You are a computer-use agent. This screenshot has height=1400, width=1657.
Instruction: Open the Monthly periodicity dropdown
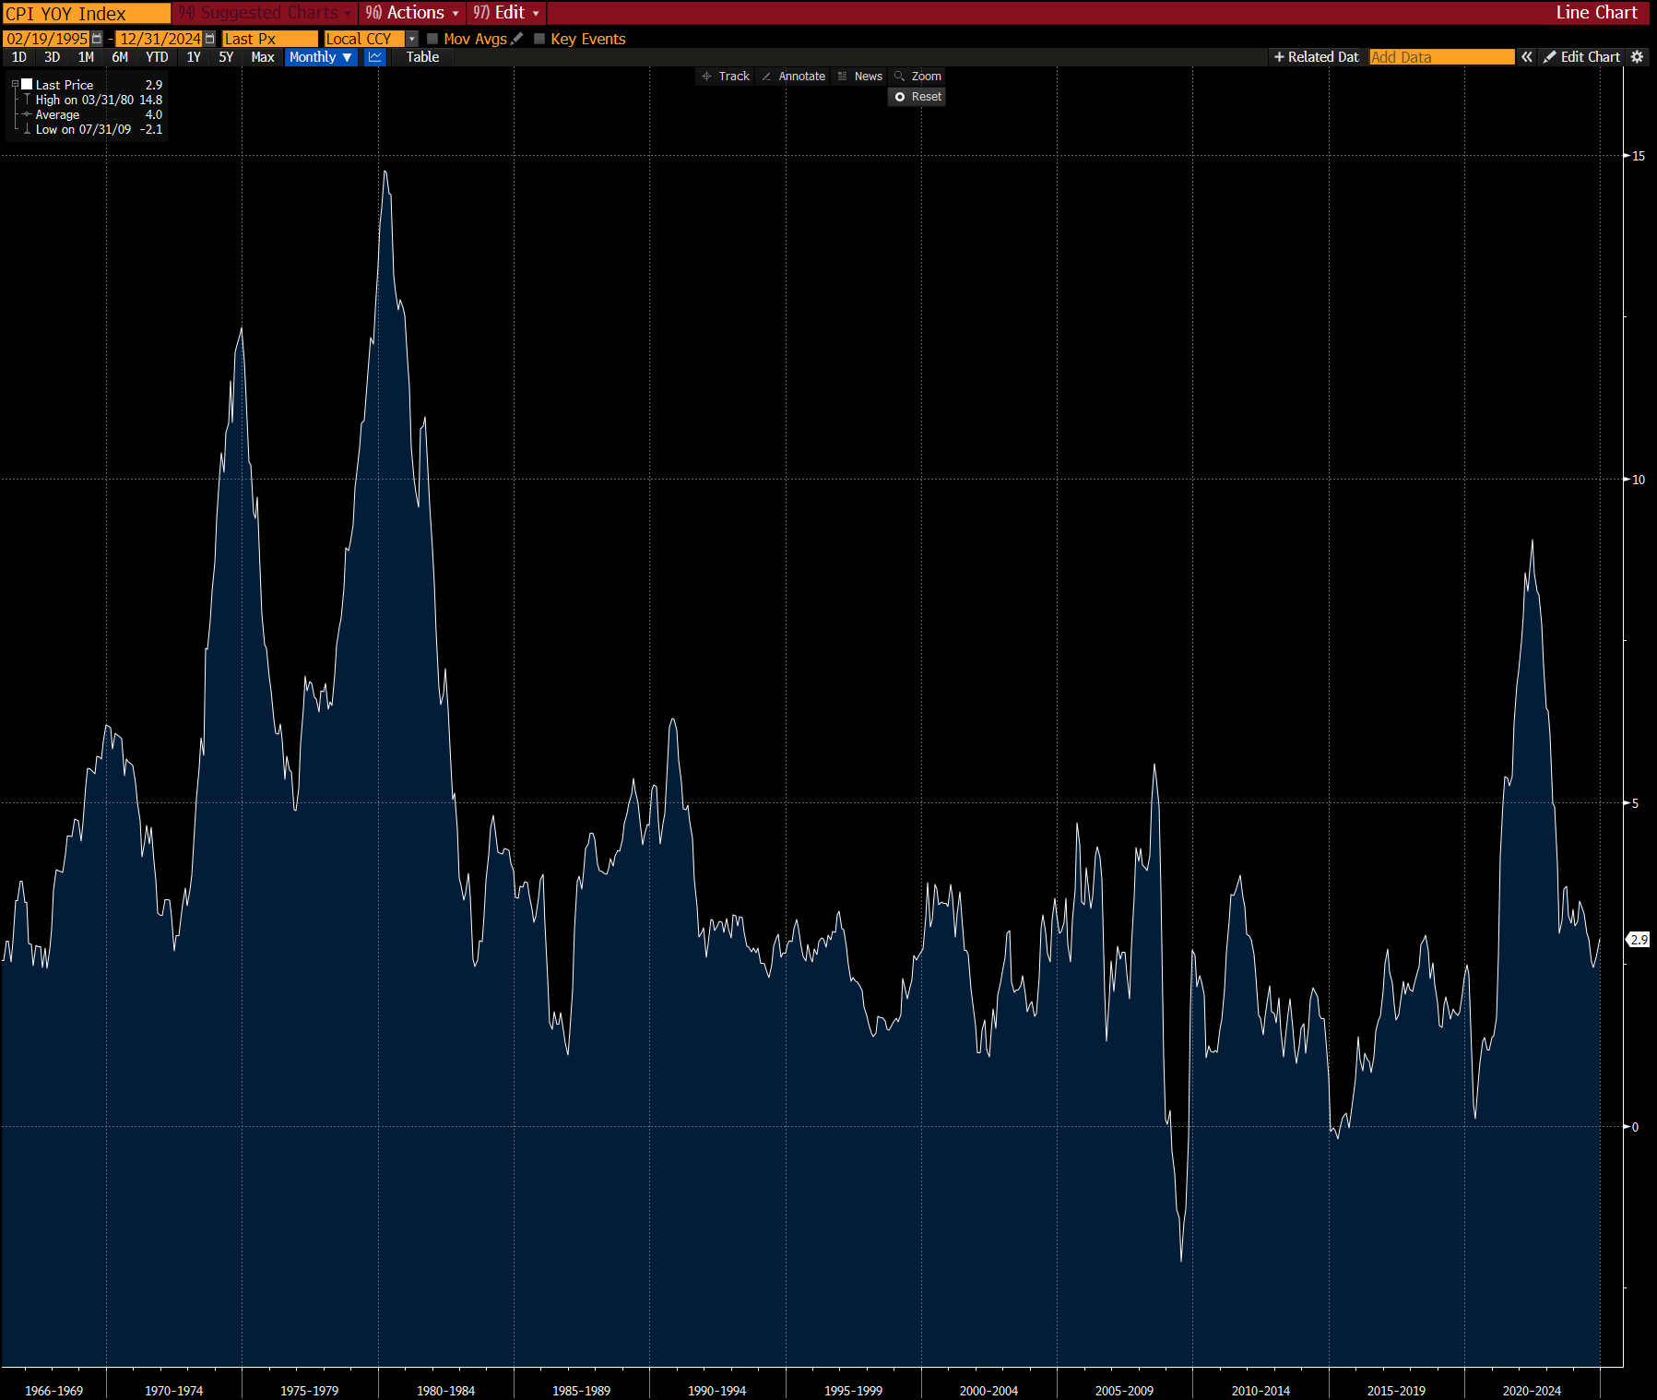coord(320,57)
